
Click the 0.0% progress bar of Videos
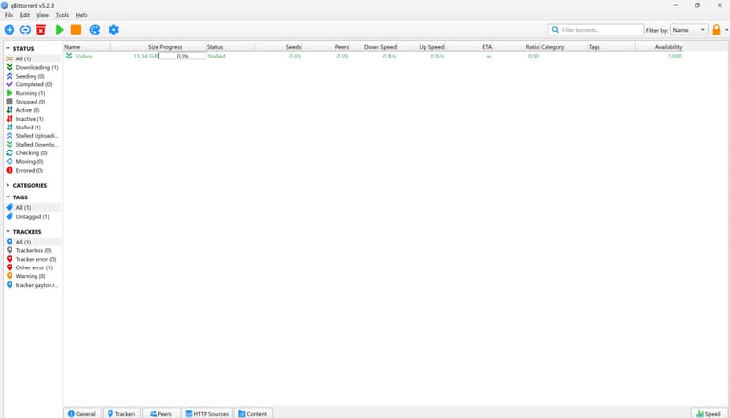[182, 57]
